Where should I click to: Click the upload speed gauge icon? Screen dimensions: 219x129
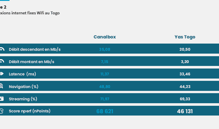[x=2, y=61]
